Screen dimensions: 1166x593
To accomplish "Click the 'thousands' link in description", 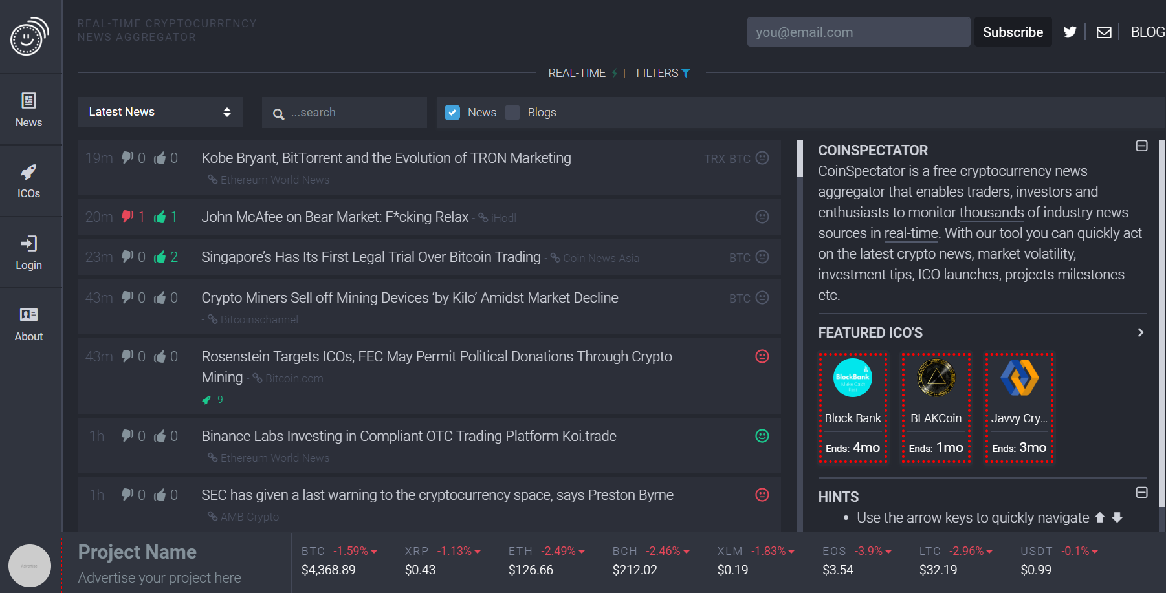I will click(991, 212).
